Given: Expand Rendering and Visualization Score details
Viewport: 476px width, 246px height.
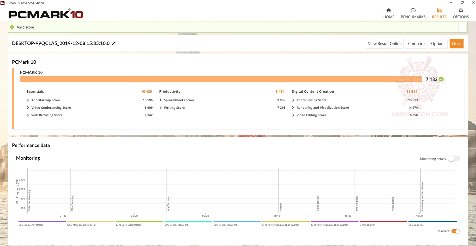Looking at the screenshot, I should click(293, 107).
